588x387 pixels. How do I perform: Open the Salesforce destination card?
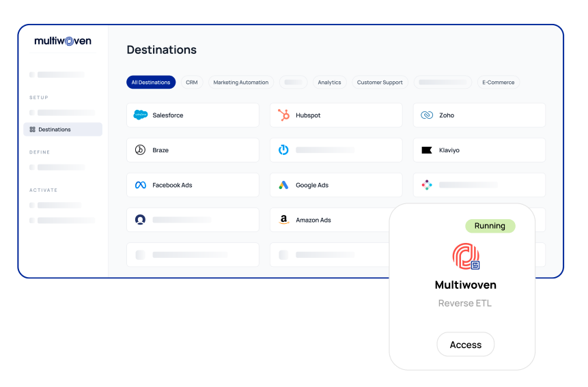(x=193, y=115)
